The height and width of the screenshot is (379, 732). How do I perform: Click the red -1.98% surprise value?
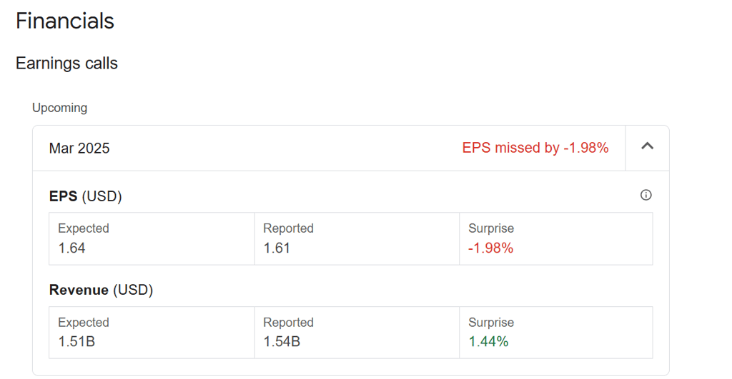click(x=490, y=248)
